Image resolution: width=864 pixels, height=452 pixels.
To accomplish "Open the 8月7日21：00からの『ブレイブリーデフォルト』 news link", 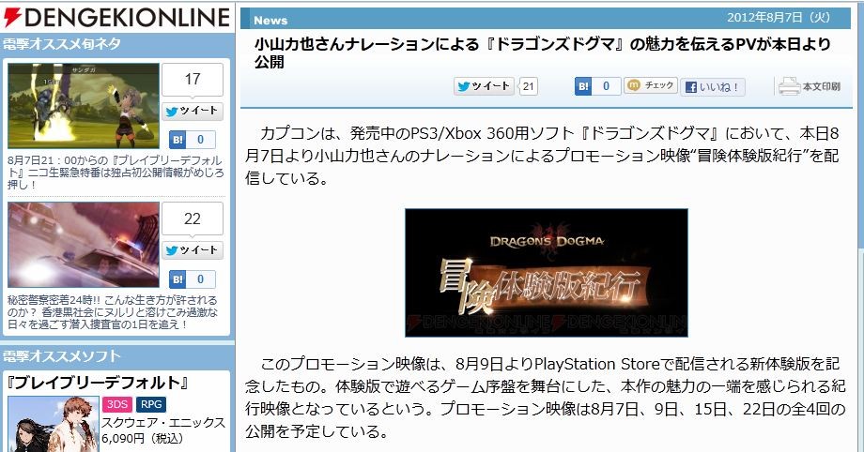I will (x=116, y=173).
